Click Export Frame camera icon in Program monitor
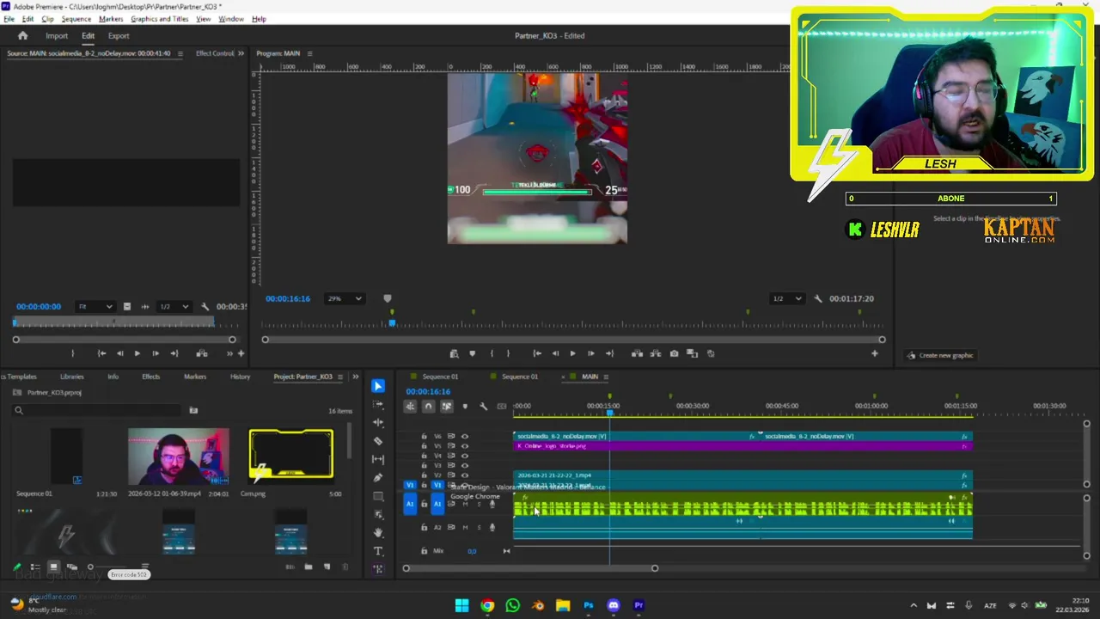 point(674,353)
